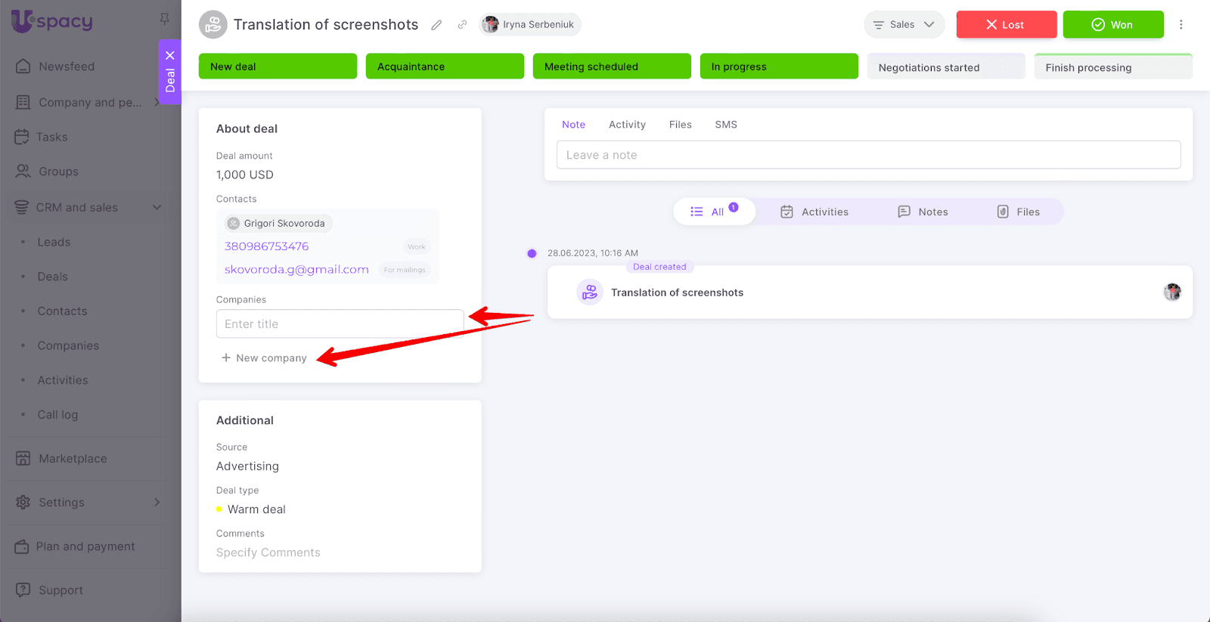Filter timeline to show Notes only

[923, 212]
